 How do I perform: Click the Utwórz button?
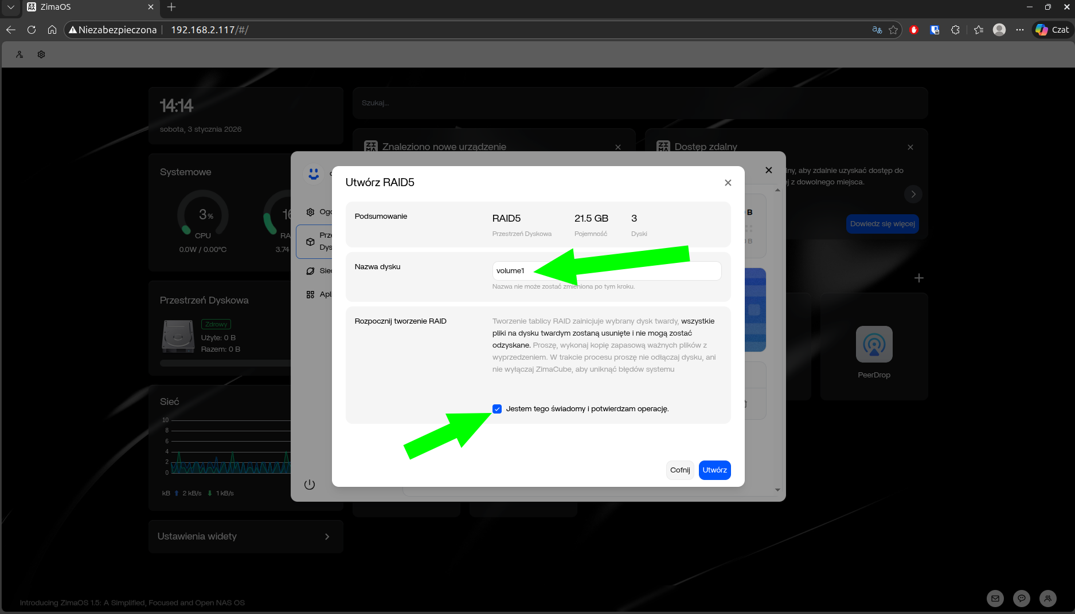[714, 470]
